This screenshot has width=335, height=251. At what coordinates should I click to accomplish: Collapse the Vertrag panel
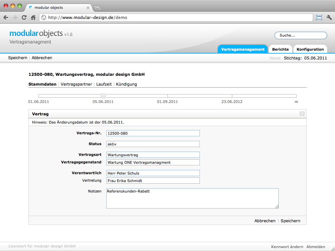pyautogui.click(x=302, y=114)
